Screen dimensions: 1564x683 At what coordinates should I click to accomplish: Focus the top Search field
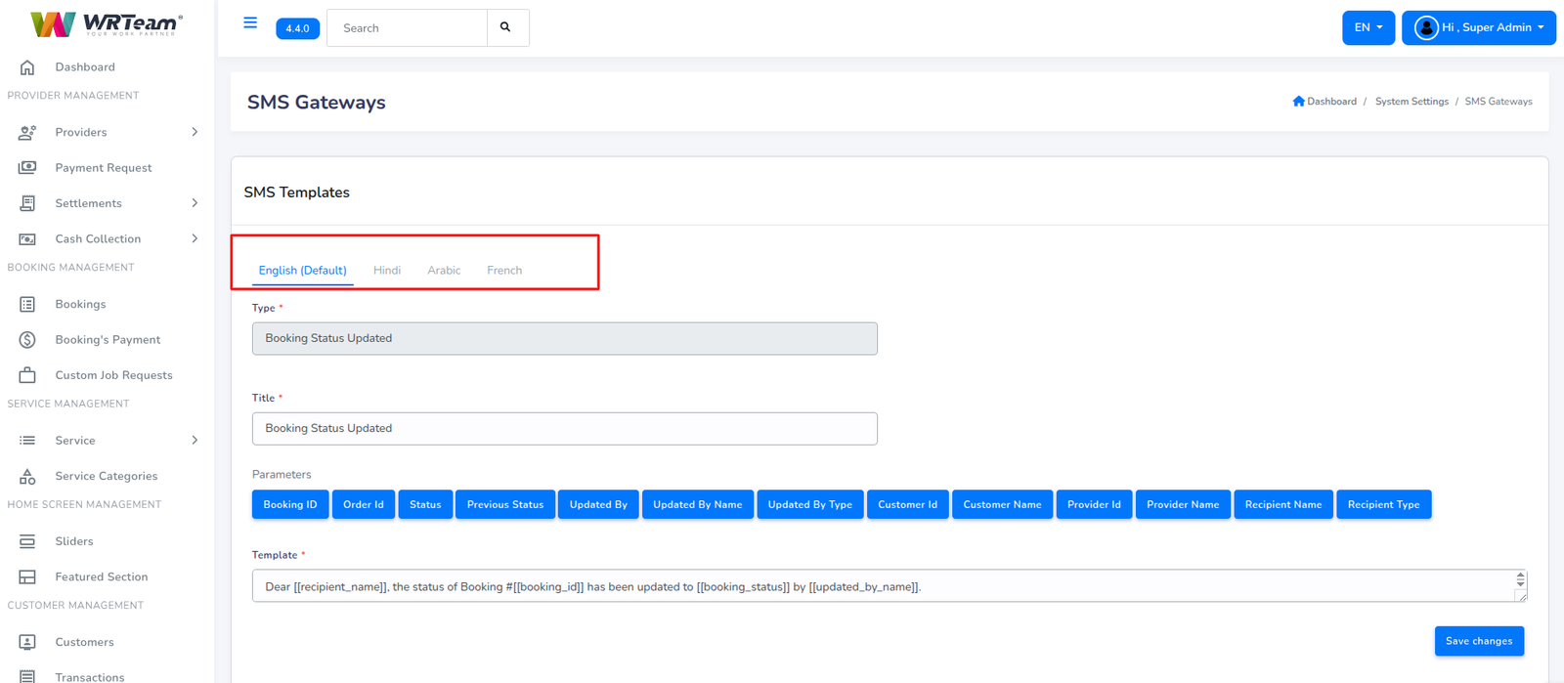point(407,27)
